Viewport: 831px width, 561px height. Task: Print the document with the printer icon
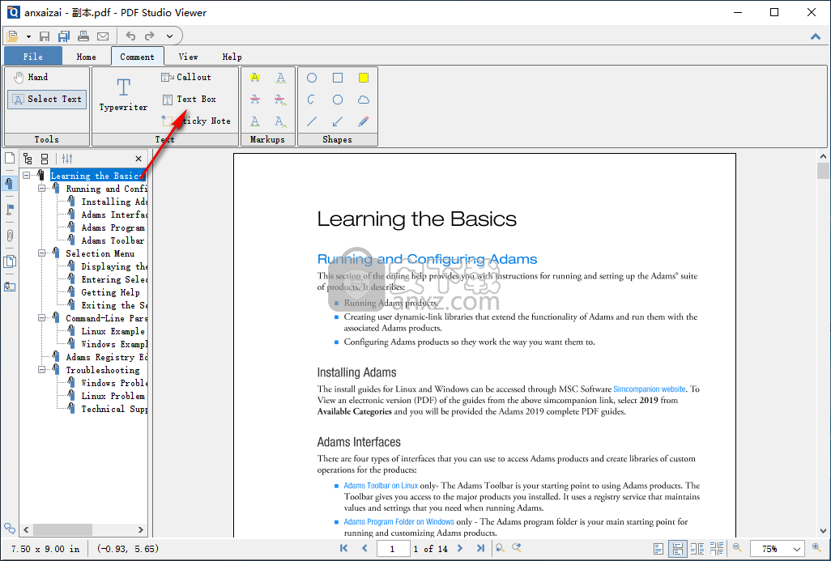coord(83,36)
